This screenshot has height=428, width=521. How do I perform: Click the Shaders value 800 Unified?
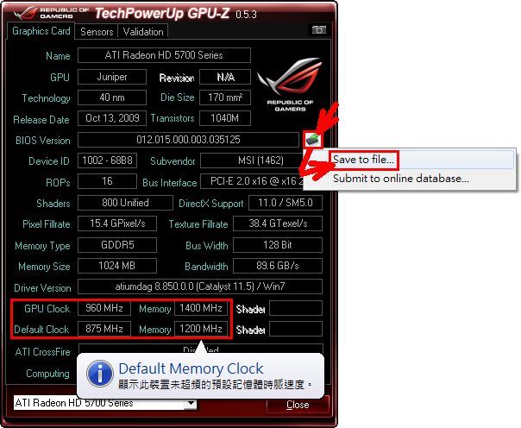point(125,203)
